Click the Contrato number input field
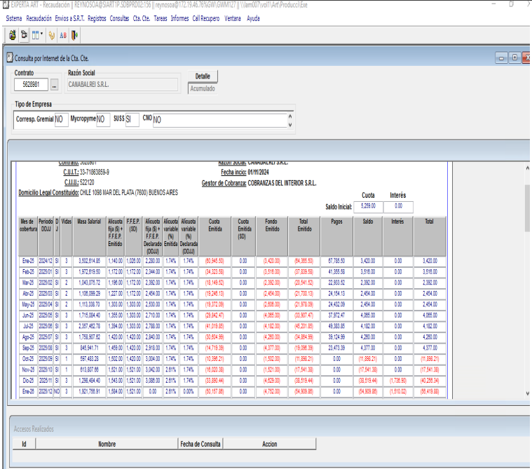The height and width of the screenshot is (469, 532). pos(31,86)
